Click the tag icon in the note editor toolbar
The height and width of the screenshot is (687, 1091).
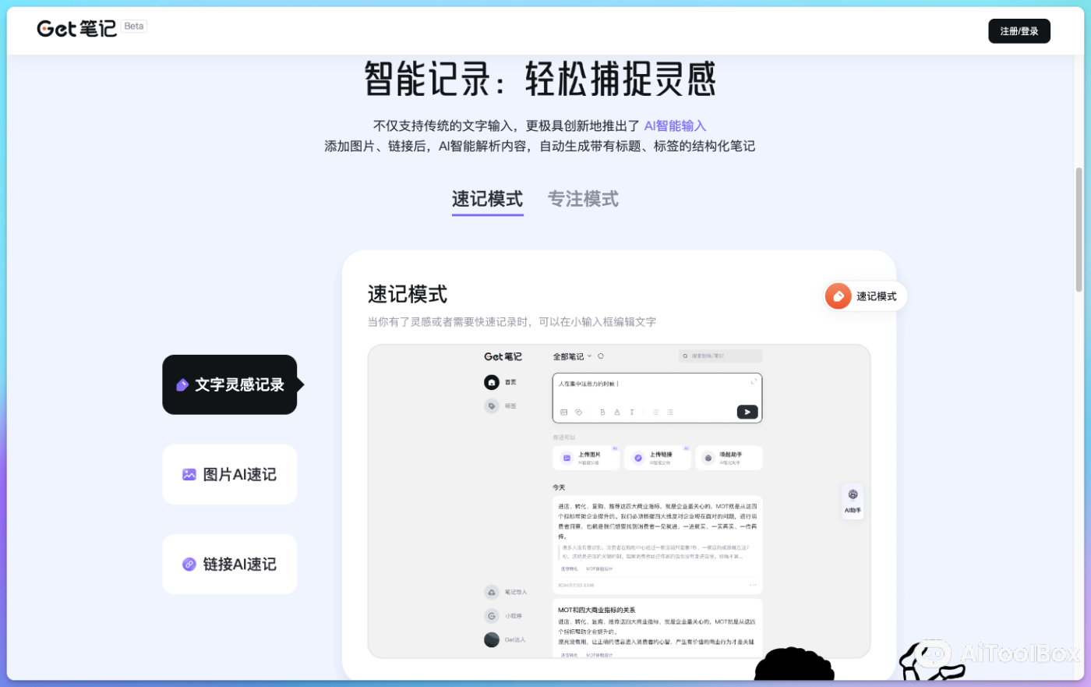[x=579, y=413]
